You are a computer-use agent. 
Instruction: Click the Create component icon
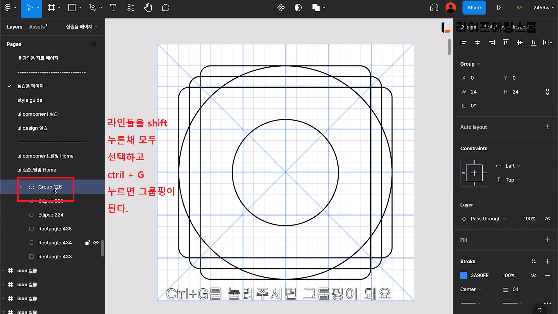tap(280, 8)
